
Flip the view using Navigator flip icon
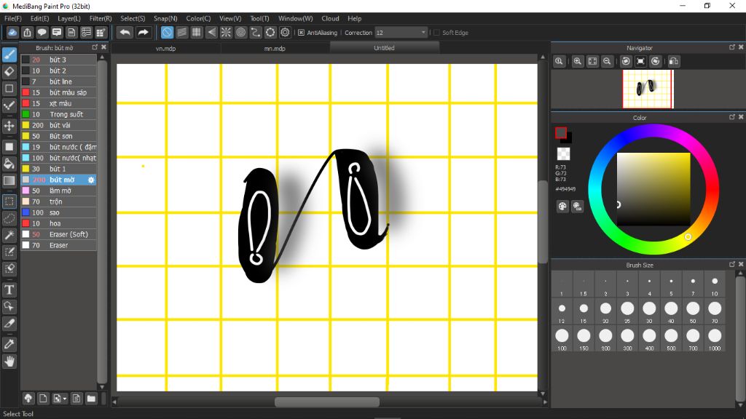[x=674, y=61]
